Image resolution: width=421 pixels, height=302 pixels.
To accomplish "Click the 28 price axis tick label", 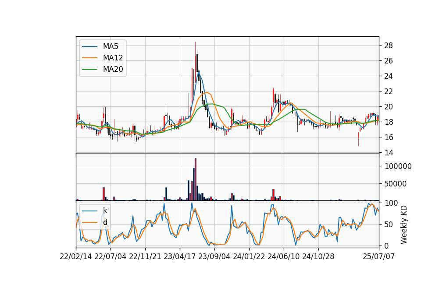I will [389, 46].
